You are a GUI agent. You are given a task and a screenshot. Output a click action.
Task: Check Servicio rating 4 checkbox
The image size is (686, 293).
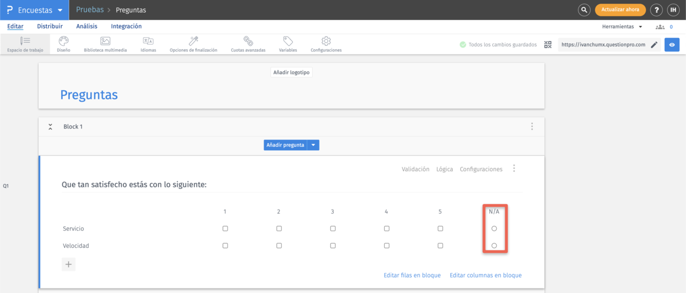[x=386, y=228]
